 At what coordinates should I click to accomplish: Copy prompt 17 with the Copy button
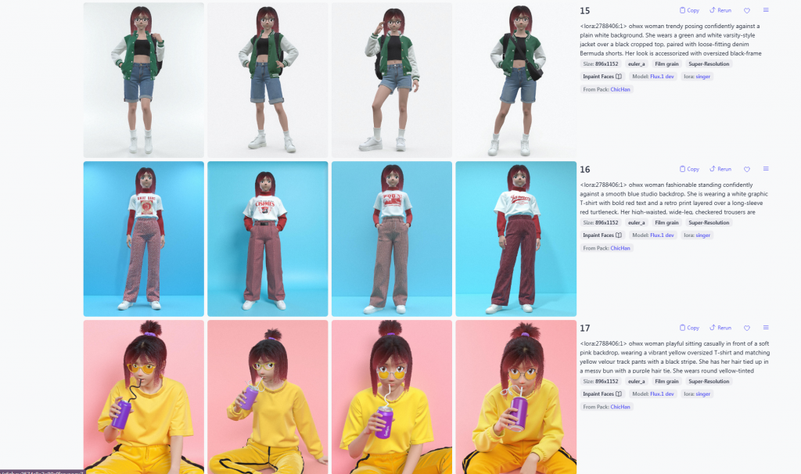689,328
